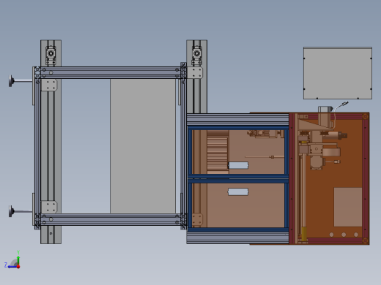
Task: Select the yellow component near bottom edge
Action: [x=304, y=234]
